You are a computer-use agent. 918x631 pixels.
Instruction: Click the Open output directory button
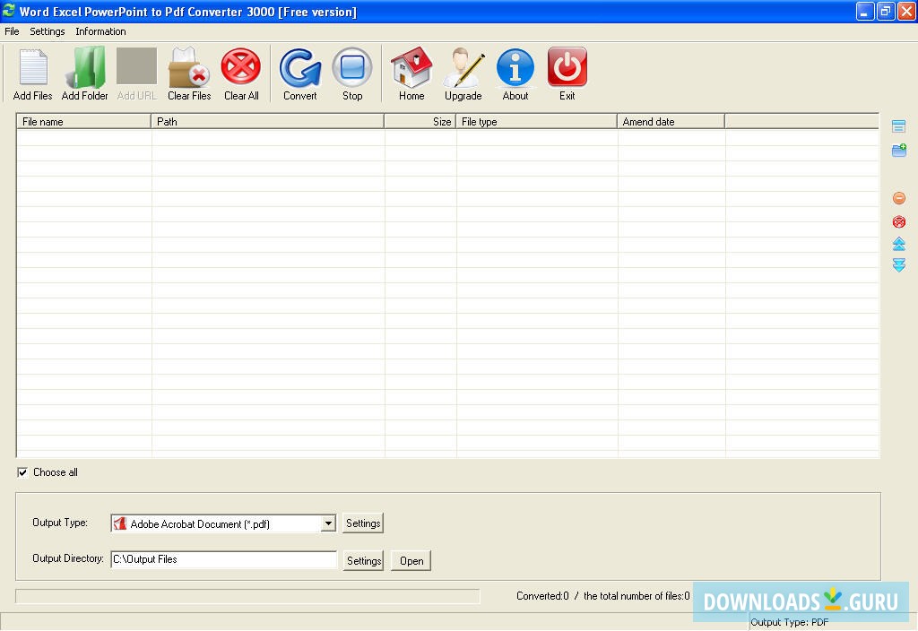[x=411, y=561]
